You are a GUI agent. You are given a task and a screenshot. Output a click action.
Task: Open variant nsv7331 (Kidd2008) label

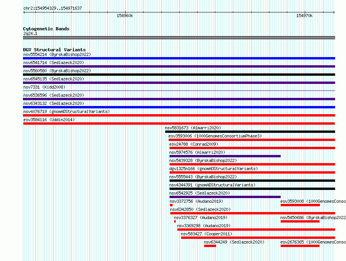pyautogui.click(x=44, y=87)
